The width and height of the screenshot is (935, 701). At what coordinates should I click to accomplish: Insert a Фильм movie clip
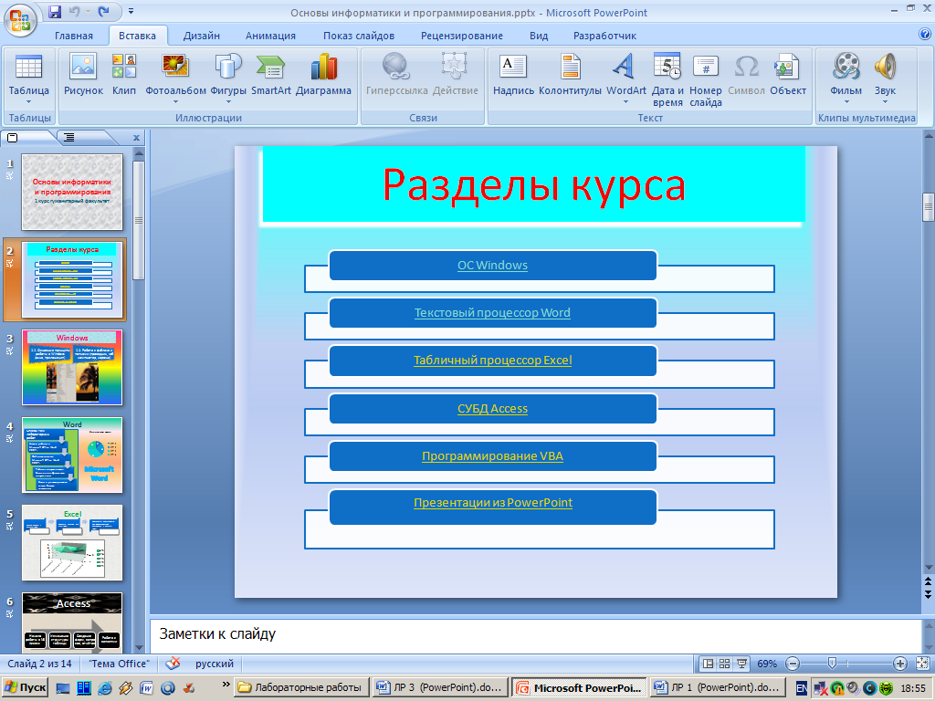tap(846, 78)
